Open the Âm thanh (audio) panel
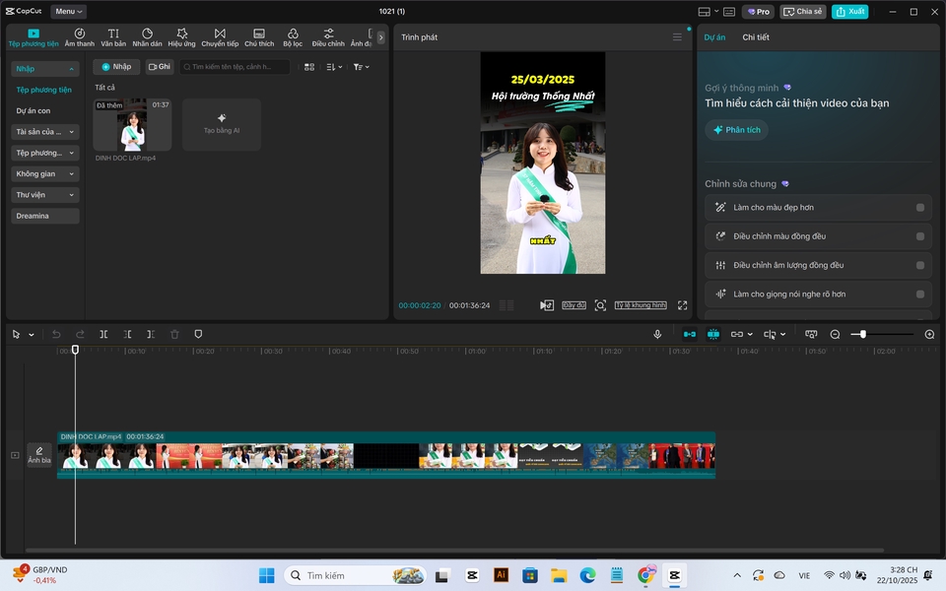This screenshot has width=946, height=591. pos(80,37)
